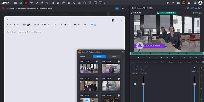Cut selected text with scissors icon
This screenshot has width=204, height=102.
pos(62,25)
